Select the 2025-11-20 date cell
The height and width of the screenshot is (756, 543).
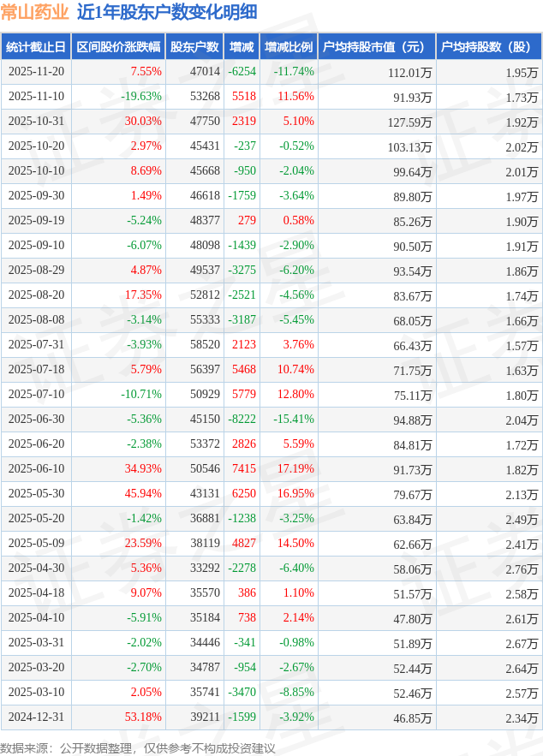[36, 72]
